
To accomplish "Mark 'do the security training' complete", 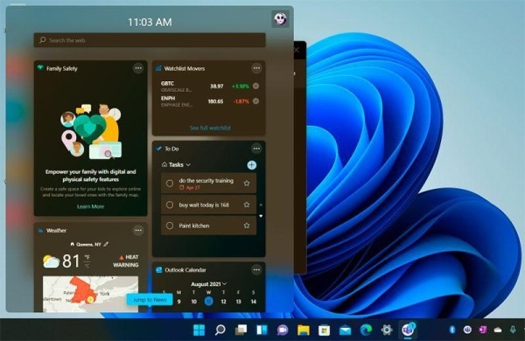I will [170, 183].
